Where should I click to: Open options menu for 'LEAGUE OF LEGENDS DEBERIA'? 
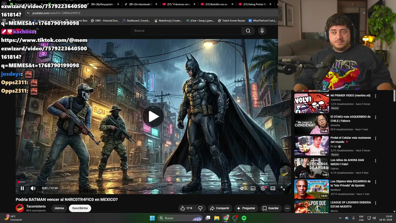376,203
